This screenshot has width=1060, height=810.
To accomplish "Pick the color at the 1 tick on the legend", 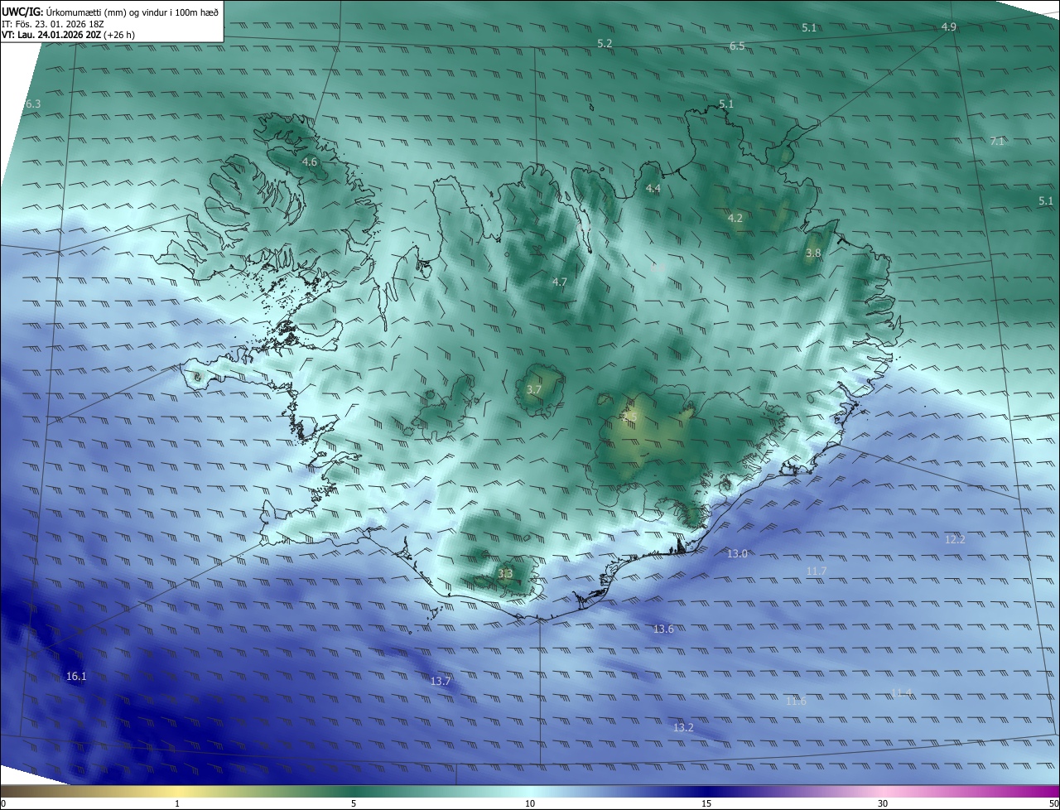I will click(177, 792).
